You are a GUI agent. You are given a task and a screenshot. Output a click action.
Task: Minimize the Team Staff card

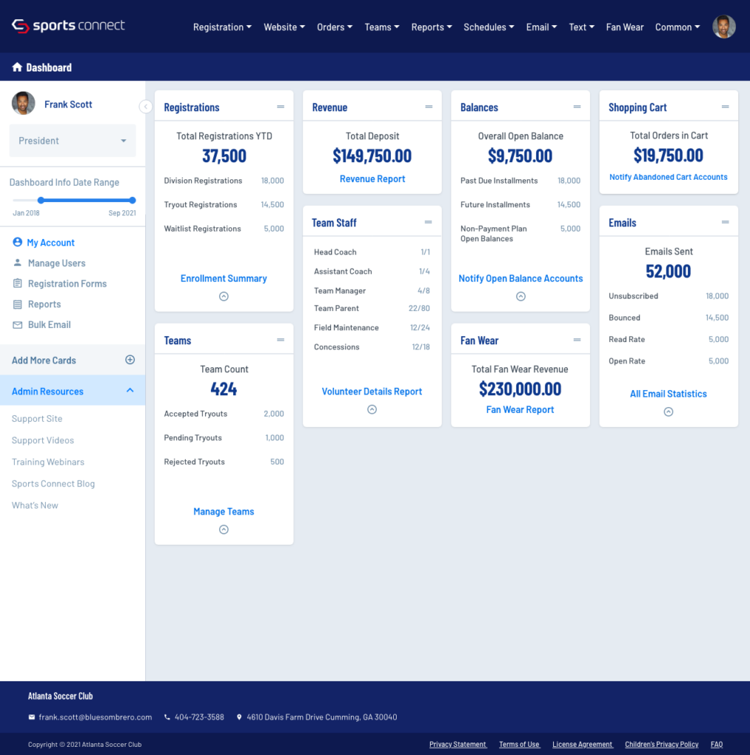pyautogui.click(x=428, y=223)
